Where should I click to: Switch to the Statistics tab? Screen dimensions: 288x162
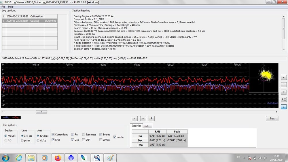[x=136, y=126]
